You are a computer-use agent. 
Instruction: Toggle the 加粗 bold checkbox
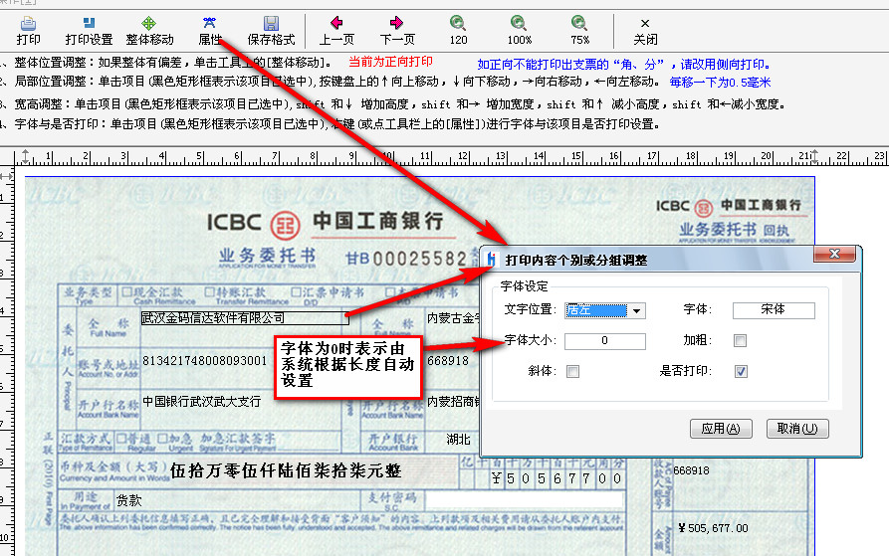(740, 341)
